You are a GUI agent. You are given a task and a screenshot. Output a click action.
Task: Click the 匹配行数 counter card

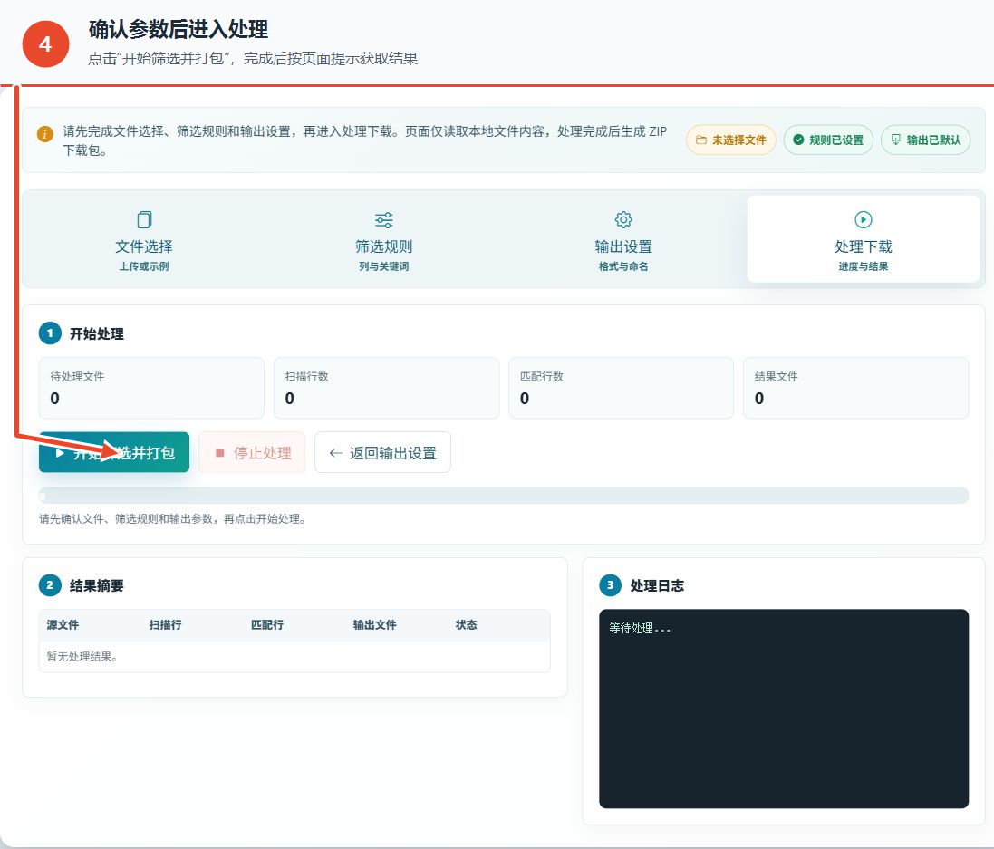(621, 388)
